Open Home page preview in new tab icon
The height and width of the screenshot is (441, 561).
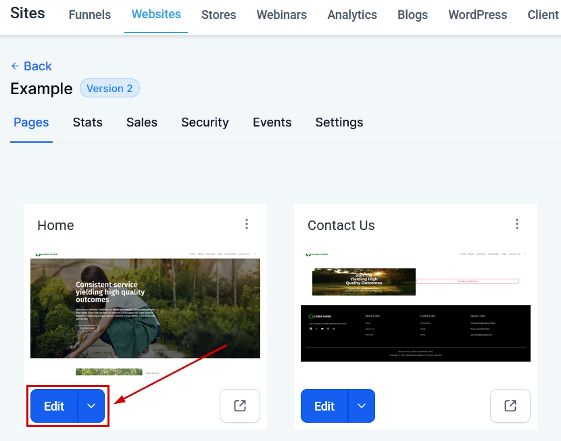[240, 406]
